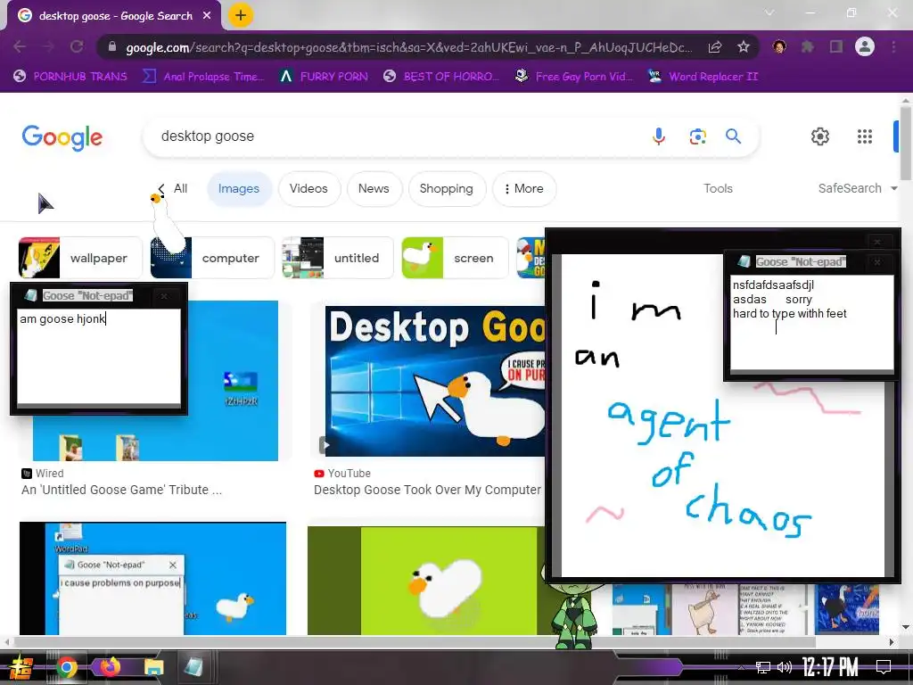Open Firefox from the taskbar
Screen dimensions: 913x685
(x=110, y=667)
